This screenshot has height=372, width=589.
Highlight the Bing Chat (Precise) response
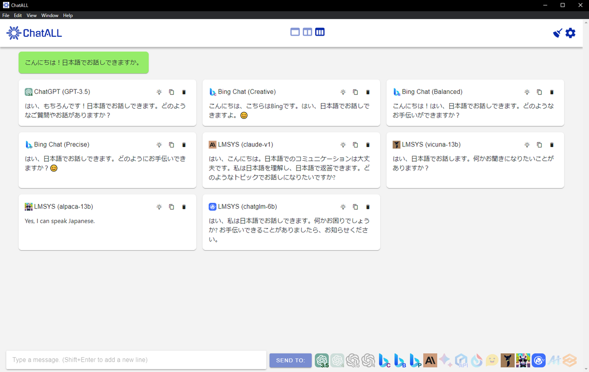click(x=159, y=144)
